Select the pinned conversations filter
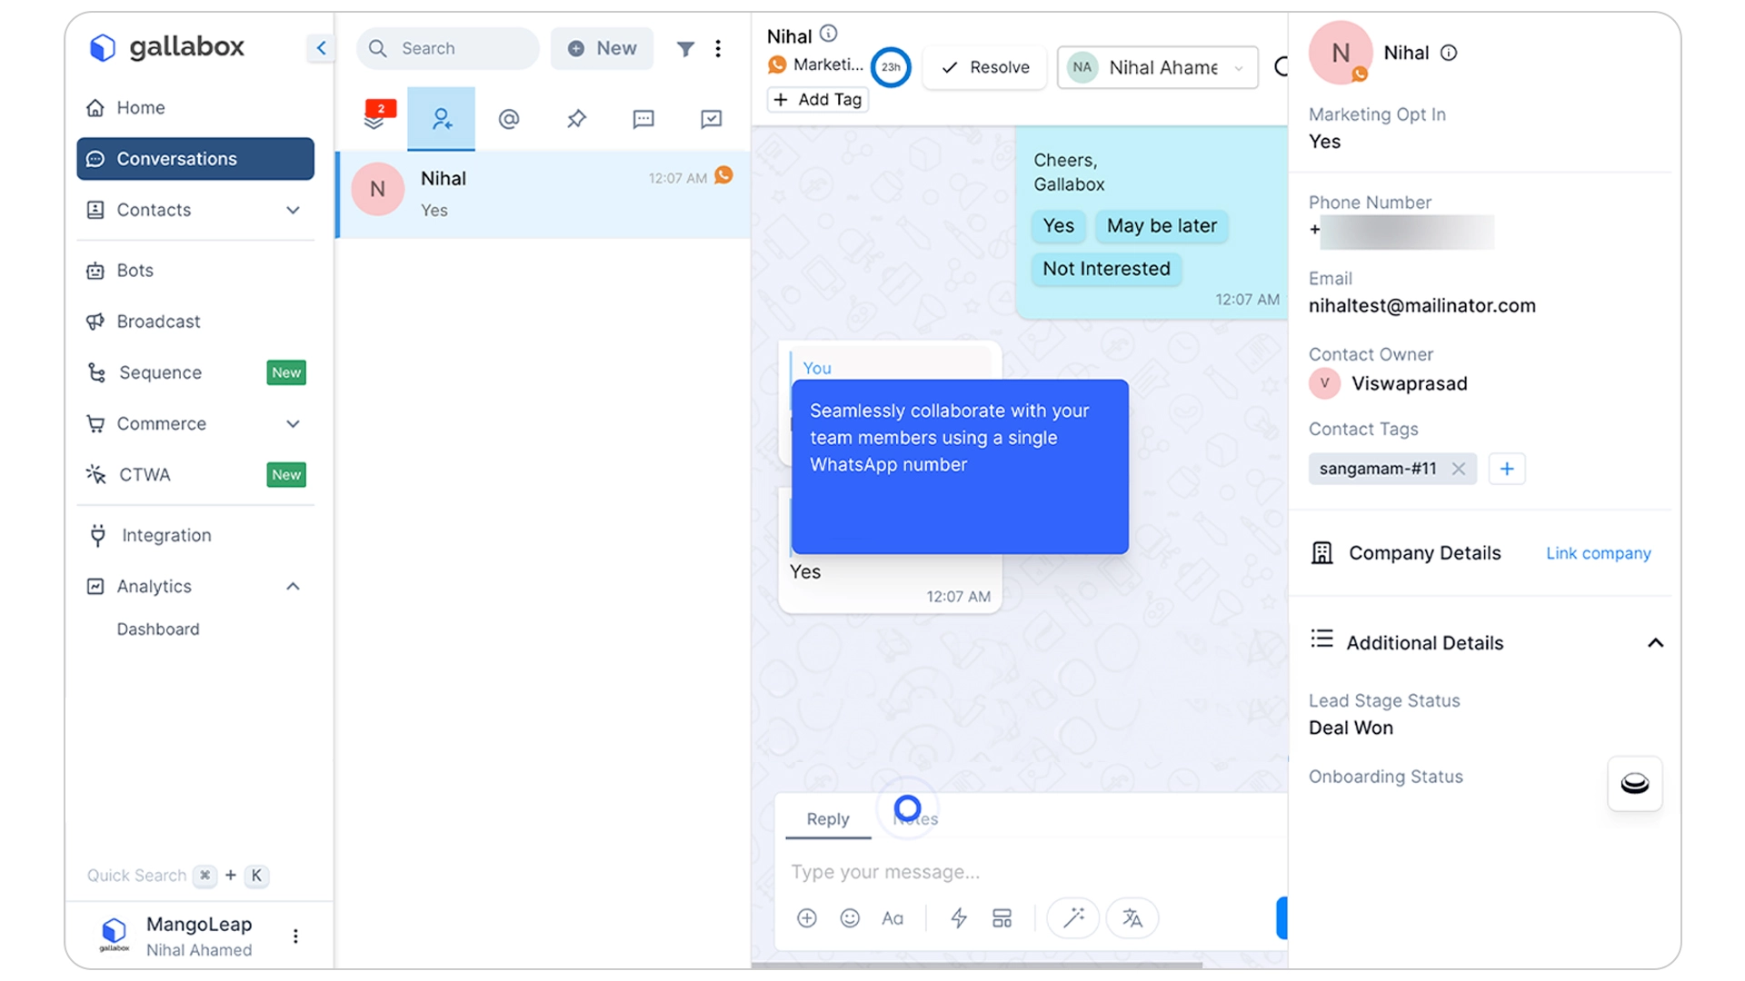1745x981 pixels. coord(575,119)
